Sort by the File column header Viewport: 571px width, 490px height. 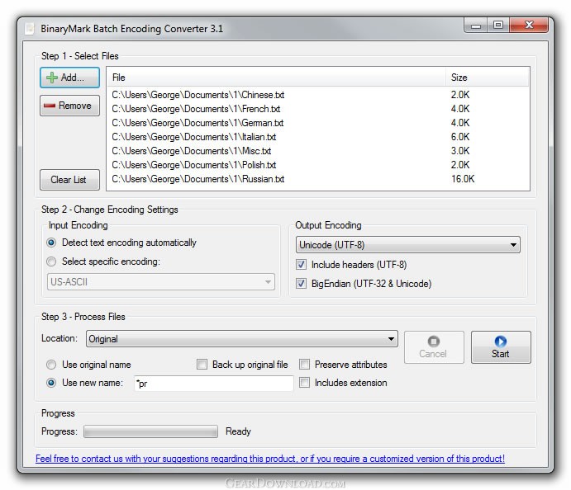277,78
